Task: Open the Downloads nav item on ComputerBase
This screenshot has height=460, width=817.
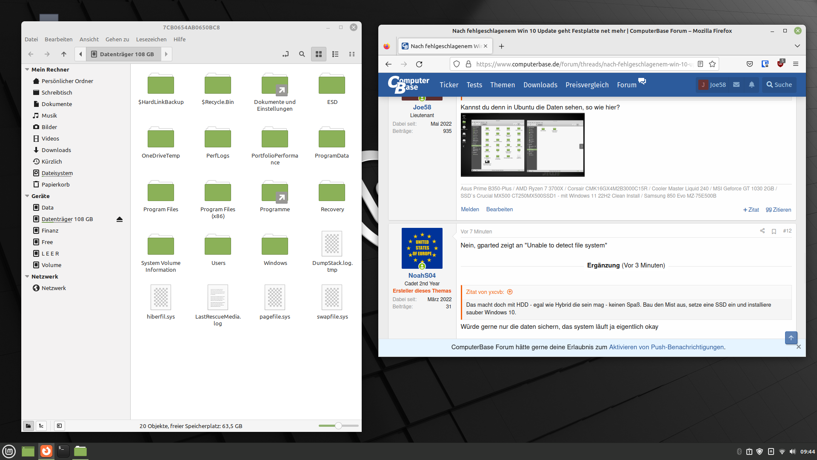Action: coord(540,85)
